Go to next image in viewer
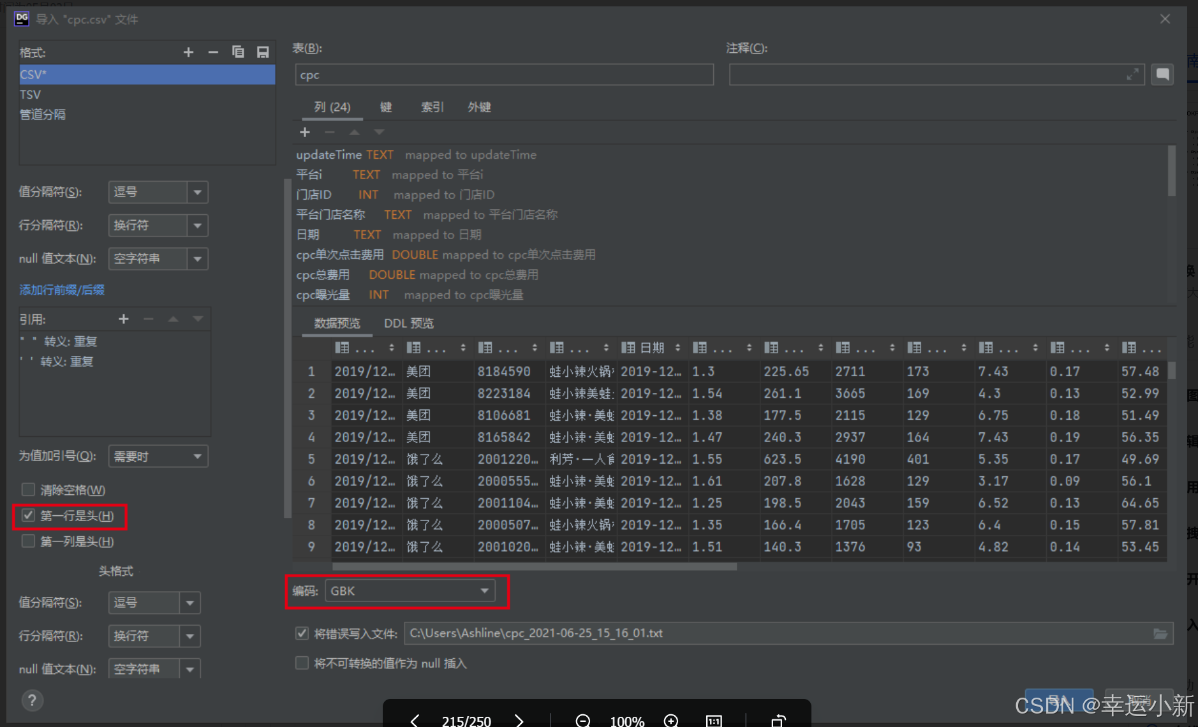Screen dimensions: 1198x727 519,720
